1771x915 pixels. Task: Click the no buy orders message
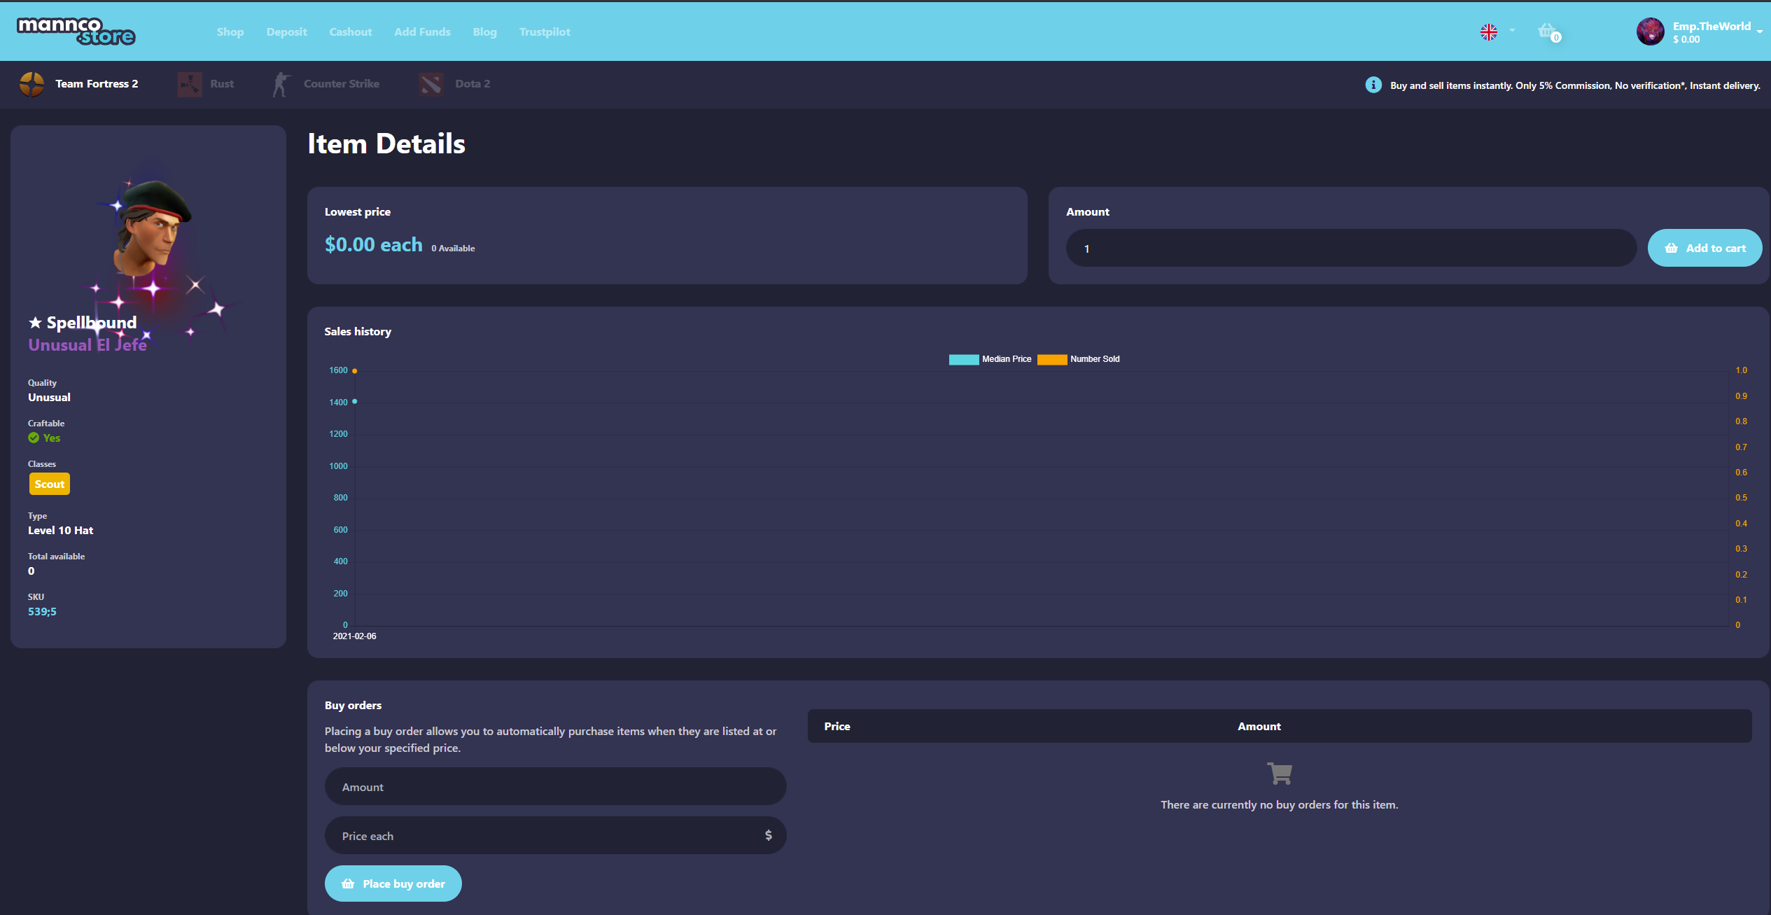click(x=1280, y=805)
